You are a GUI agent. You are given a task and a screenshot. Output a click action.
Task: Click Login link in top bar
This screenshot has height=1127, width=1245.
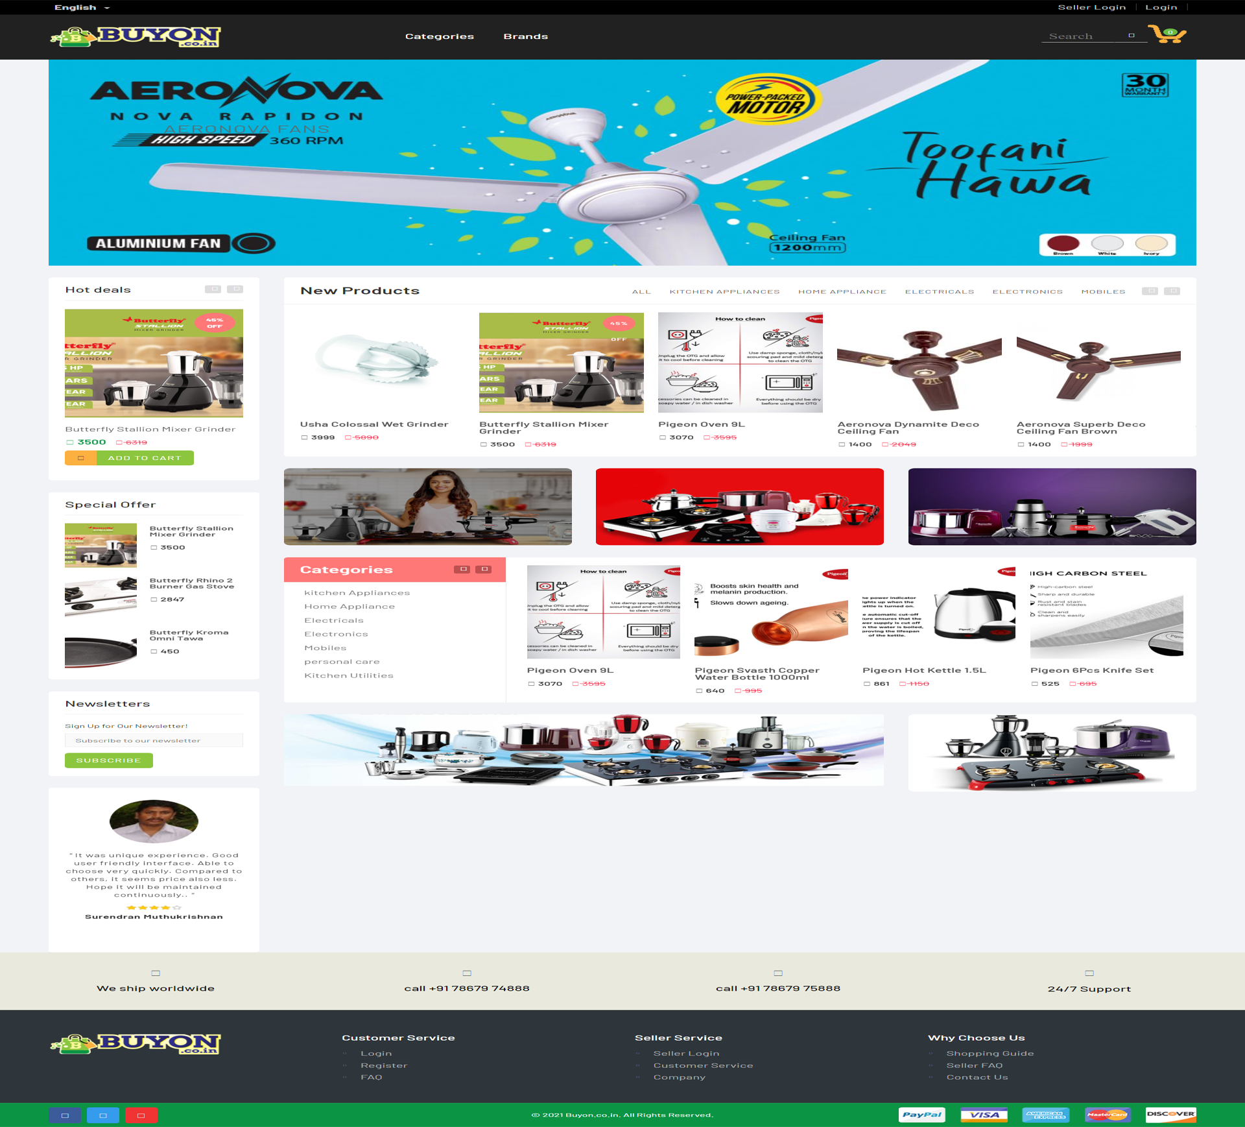point(1161,7)
